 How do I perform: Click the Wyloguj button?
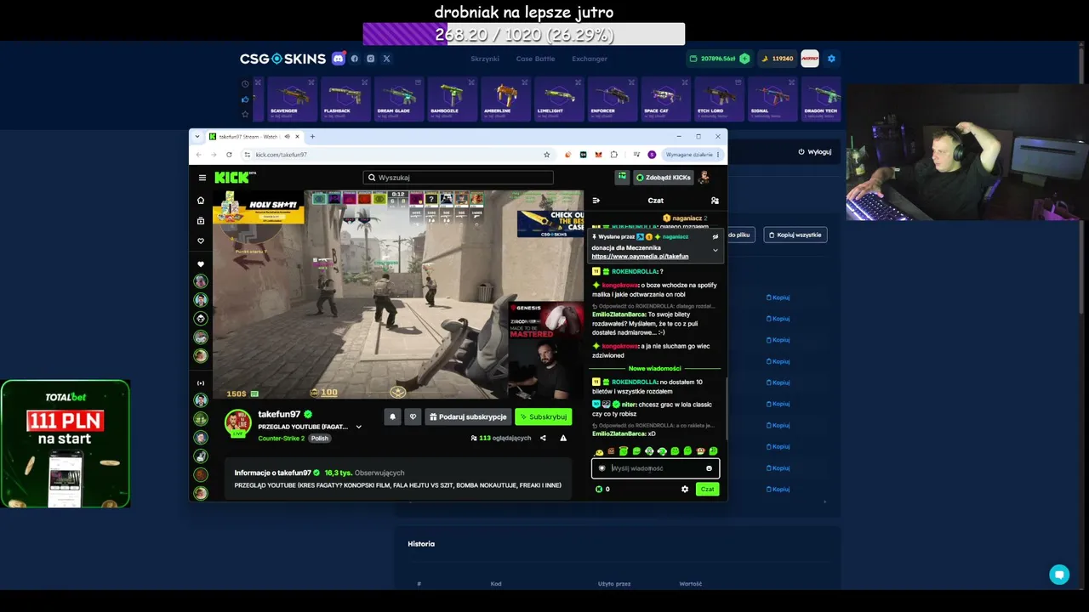click(x=814, y=152)
